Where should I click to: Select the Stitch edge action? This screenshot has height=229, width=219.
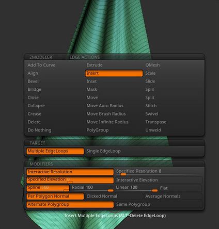tap(151, 106)
